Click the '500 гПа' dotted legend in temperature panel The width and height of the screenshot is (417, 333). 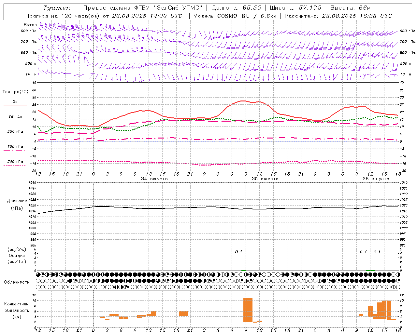coord(15,163)
